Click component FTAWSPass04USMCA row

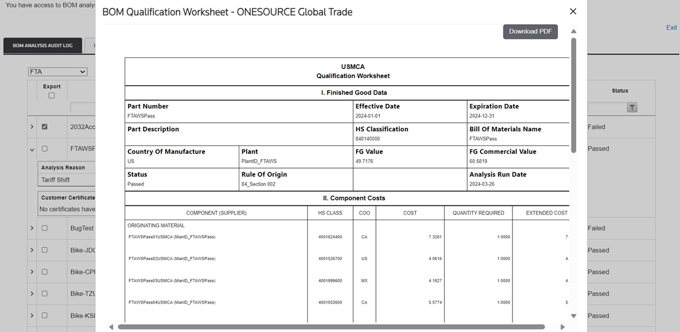pyautogui.click(x=172, y=302)
